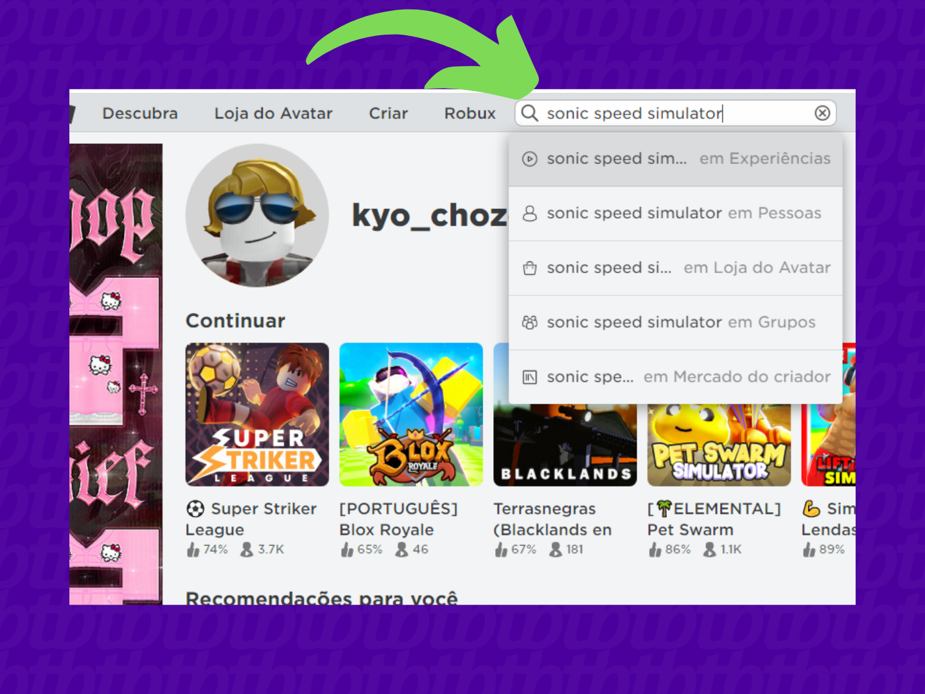Image resolution: width=925 pixels, height=694 pixels.
Task: Launch the Blox Royale game tile
Action: [x=411, y=414]
